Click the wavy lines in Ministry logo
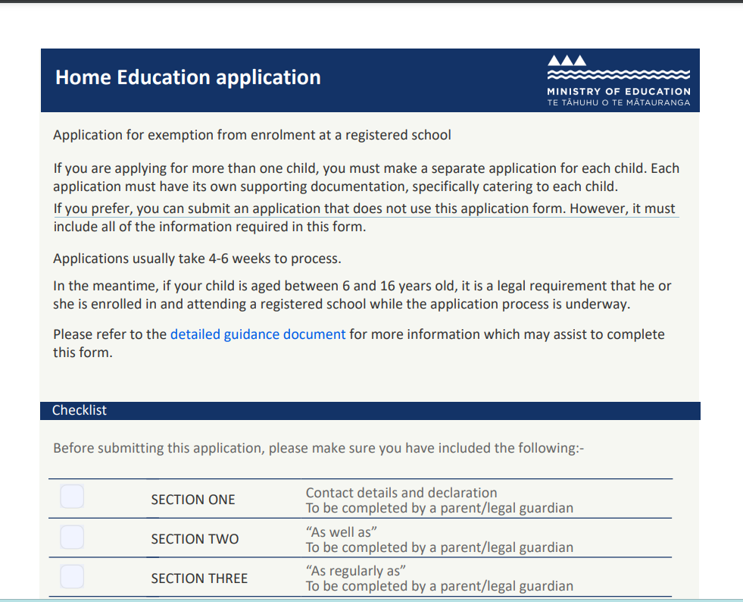The width and height of the screenshot is (743, 602). click(x=618, y=74)
